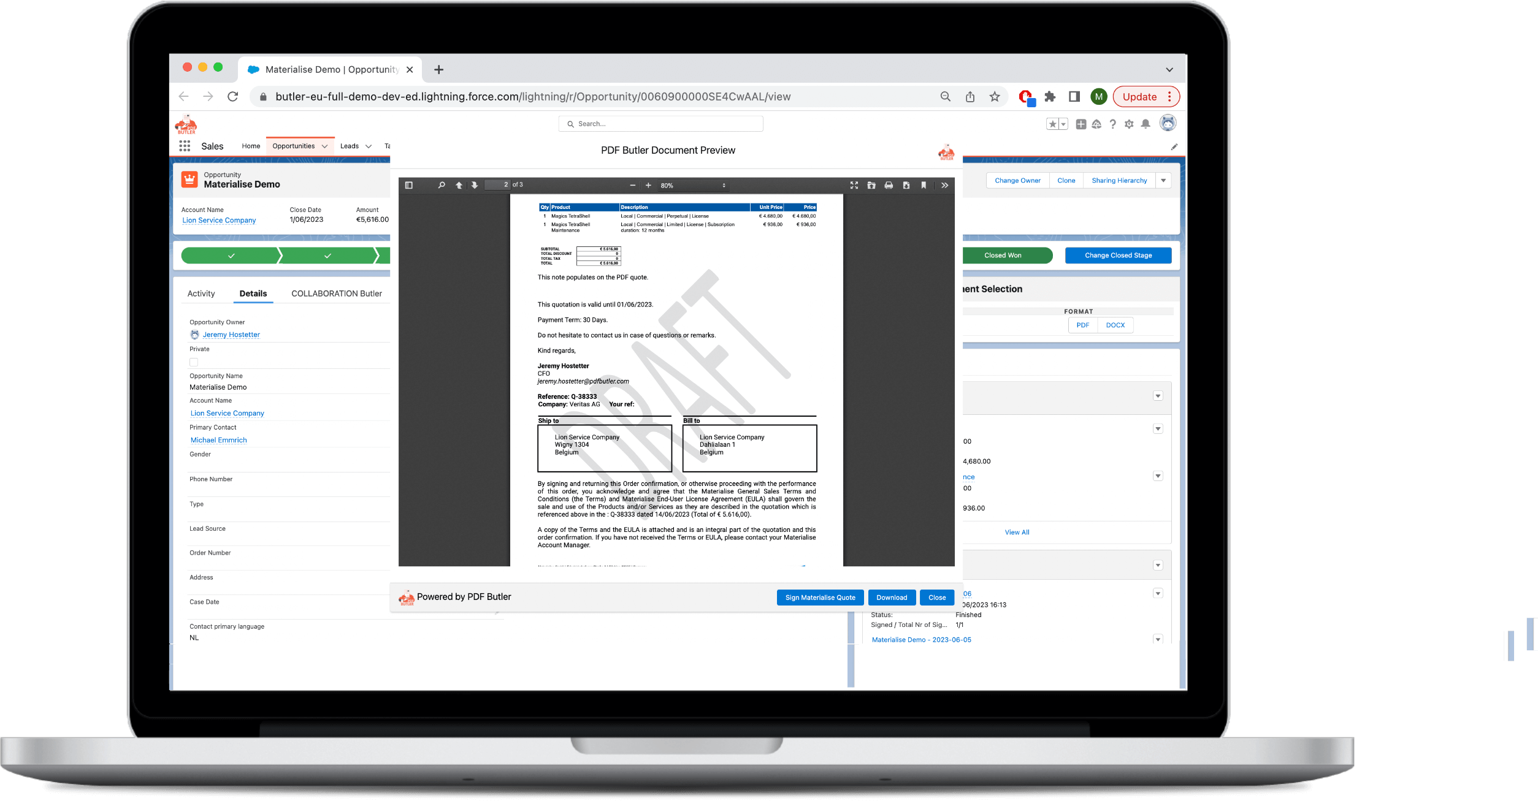Click Chrome Update button
Screen dimensions: 1538x801
click(1146, 97)
